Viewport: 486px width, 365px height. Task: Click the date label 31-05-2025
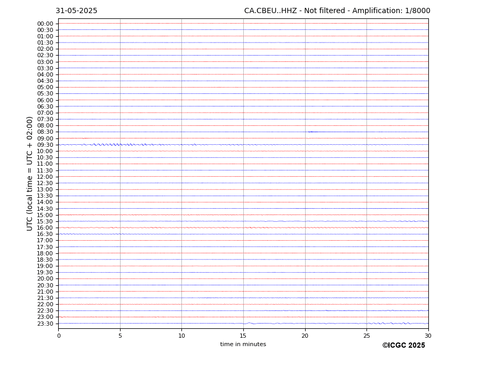click(x=76, y=11)
